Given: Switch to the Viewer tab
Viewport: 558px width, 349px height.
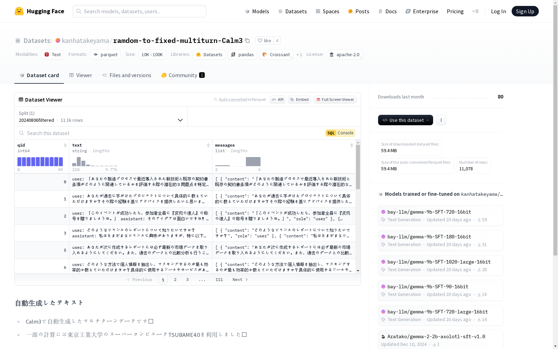Looking at the screenshot, I should pyautogui.click(x=81, y=75).
